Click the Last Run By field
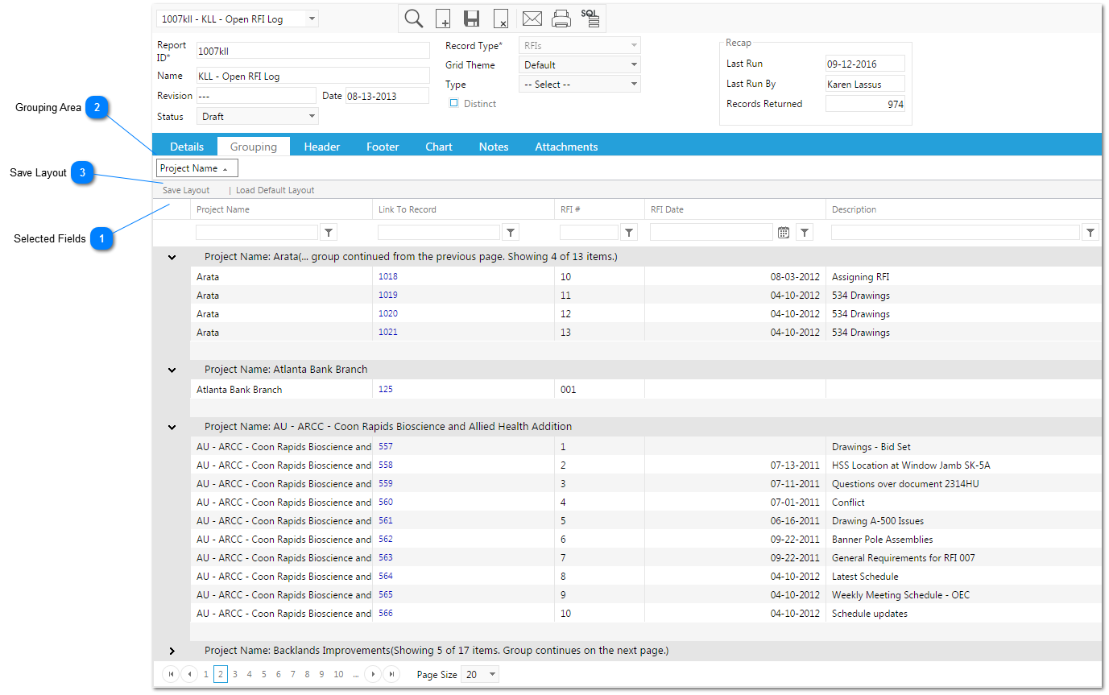The image size is (1109, 695). pyautogui.click(x=865, y=84)
